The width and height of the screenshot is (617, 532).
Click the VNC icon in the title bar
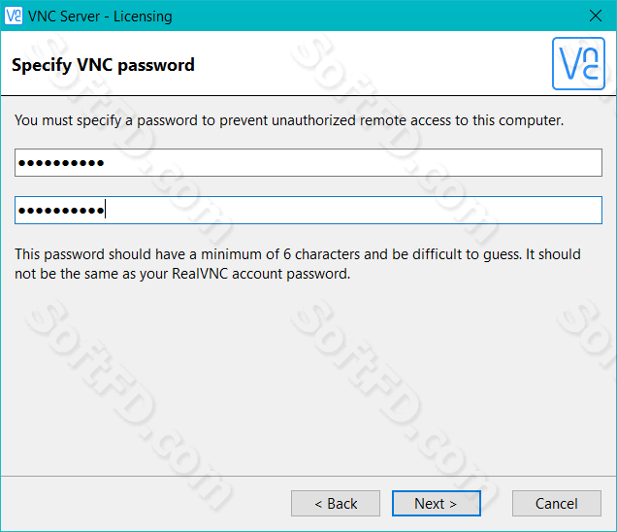(13, 17)
